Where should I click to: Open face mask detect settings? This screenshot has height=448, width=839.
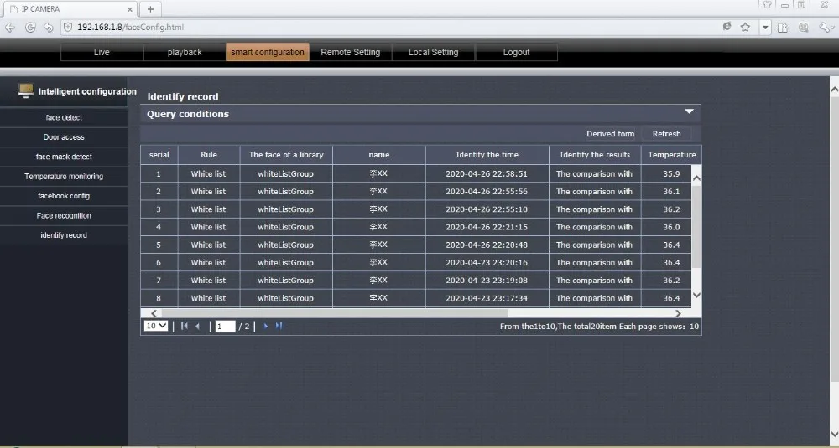coord(64,157)
